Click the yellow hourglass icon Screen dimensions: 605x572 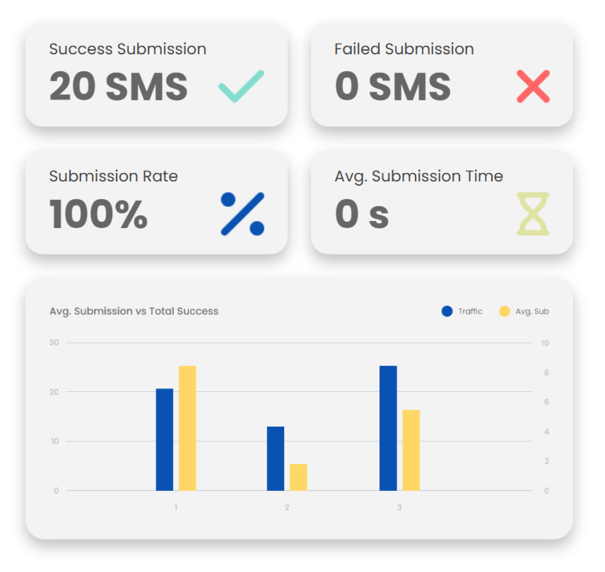pos(533,214)
